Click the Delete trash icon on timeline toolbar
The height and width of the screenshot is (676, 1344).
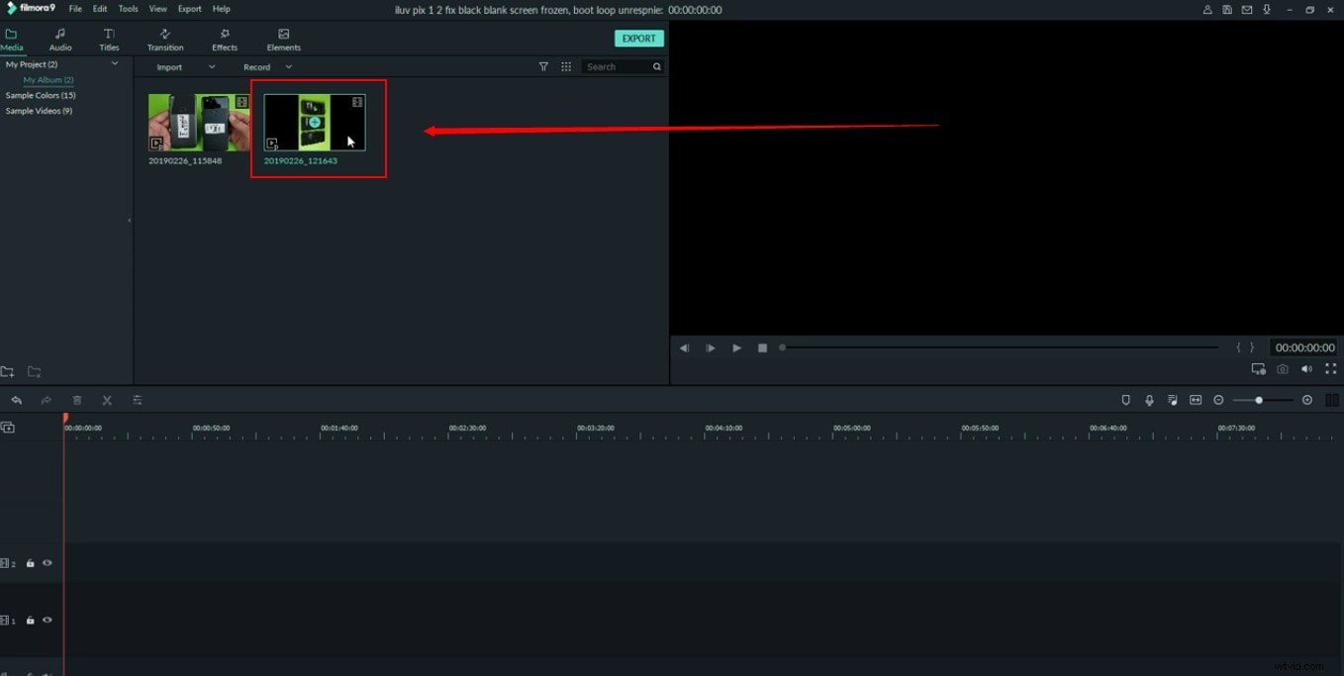pyautogui.click(x=77, y=400)
